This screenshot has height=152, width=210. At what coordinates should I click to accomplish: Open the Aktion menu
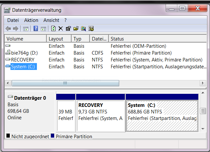(31, 20)
